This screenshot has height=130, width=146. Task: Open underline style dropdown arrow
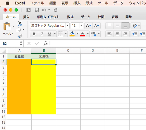tap(55, 34)
